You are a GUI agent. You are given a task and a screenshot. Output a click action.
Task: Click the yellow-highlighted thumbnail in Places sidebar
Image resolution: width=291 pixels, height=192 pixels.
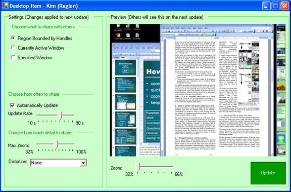[281, 37]
